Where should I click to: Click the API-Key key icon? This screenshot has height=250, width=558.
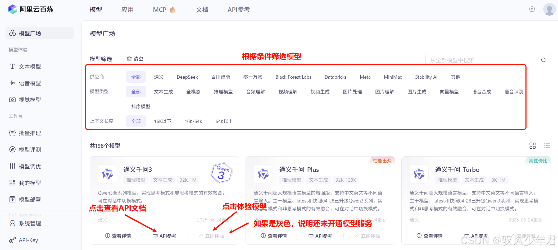tap(12, 240)
